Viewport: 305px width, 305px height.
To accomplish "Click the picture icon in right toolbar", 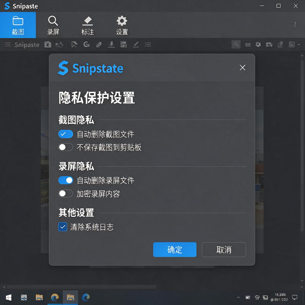I will pos(269,45).
